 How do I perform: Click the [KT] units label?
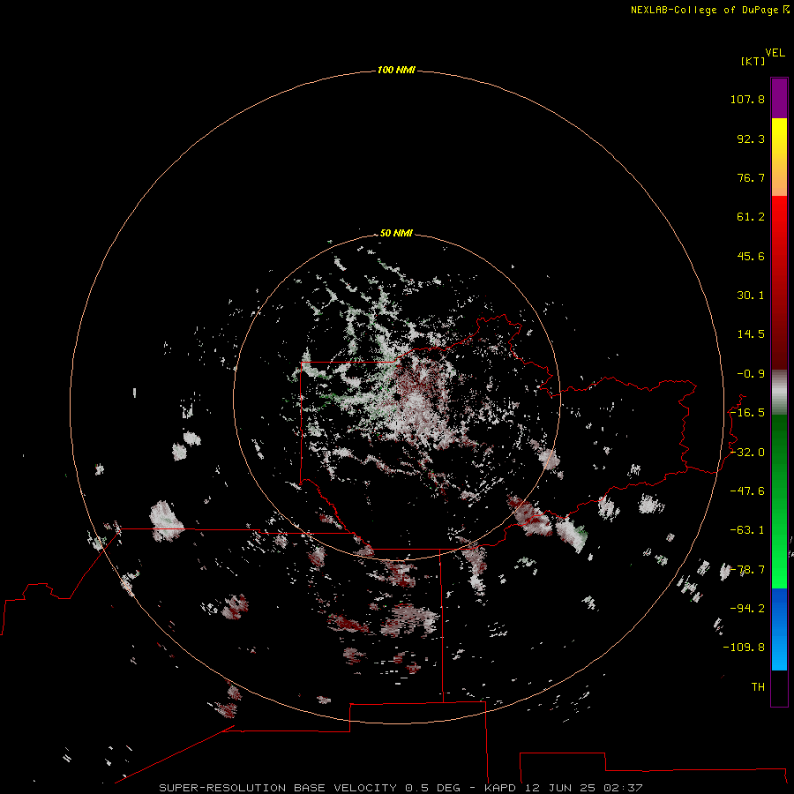[753, 61]
